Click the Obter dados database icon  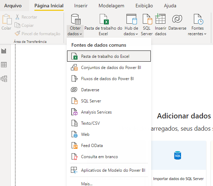pyautogui.click(x=76, y=19)
